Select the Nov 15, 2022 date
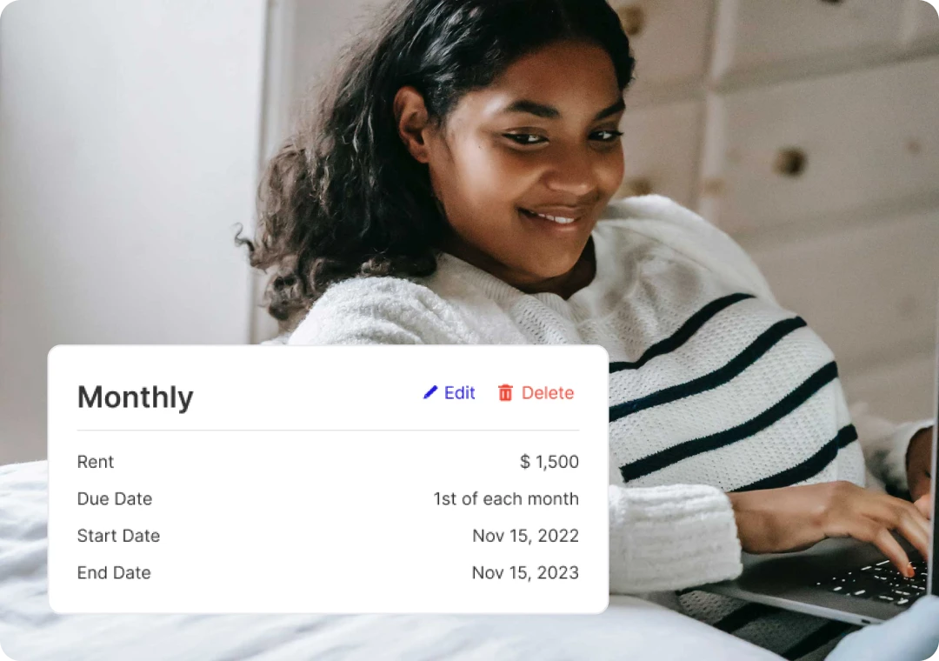 [x=525, y=536]
